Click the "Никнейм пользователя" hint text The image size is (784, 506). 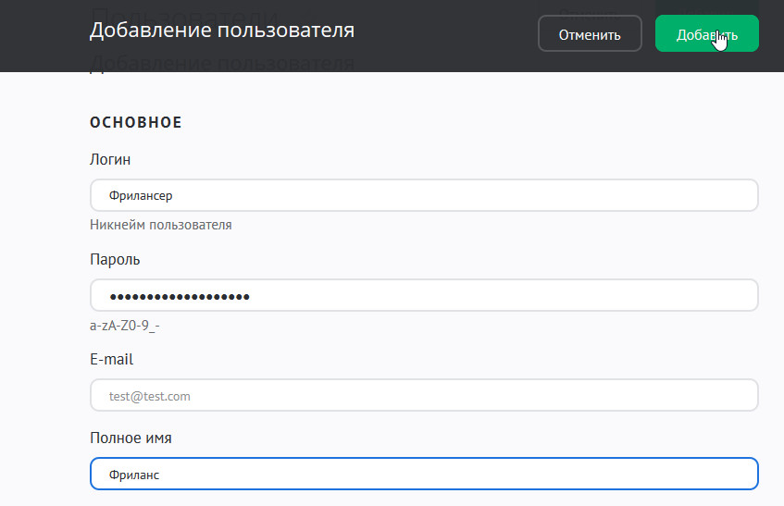click(x=161, y=225)
